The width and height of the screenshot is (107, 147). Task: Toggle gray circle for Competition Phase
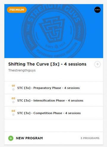tap(13, 115)
